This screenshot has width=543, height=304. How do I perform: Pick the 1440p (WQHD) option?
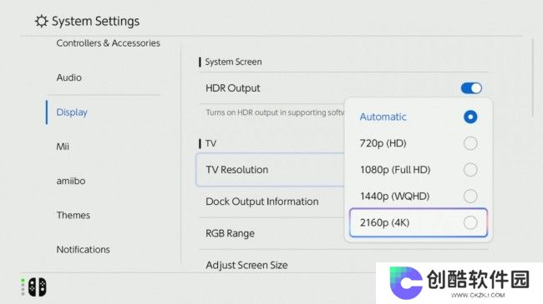[x=419, y=197]
